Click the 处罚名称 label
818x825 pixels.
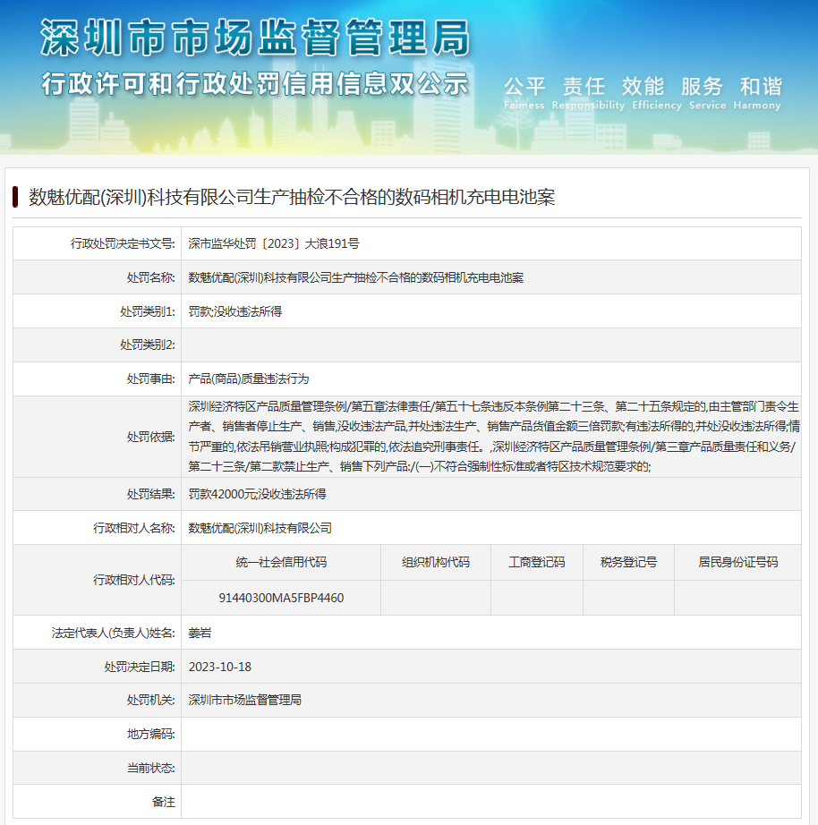(x=150, y=277)
